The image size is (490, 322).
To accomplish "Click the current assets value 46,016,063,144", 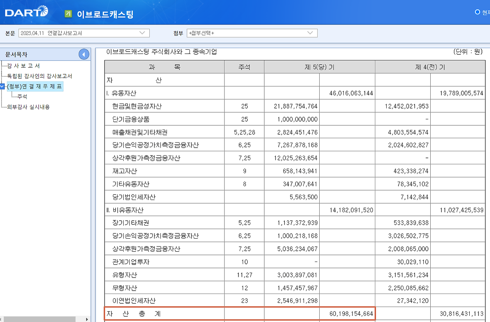I will click(351, 93).
